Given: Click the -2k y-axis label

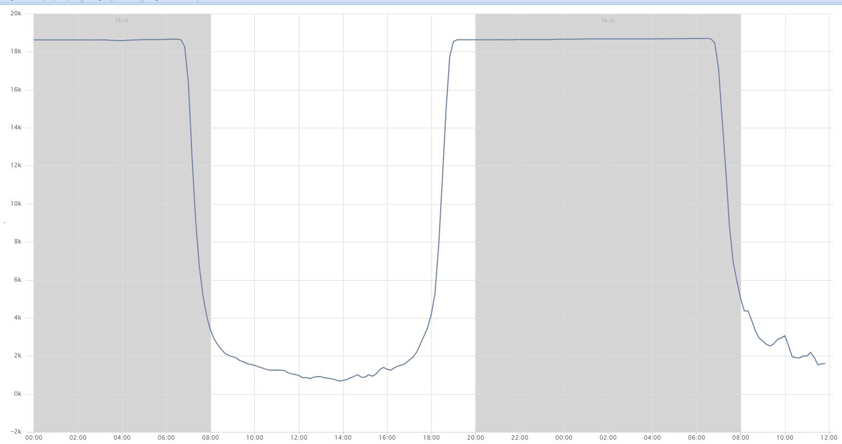Looking at the screenshot, I should 15,432.
